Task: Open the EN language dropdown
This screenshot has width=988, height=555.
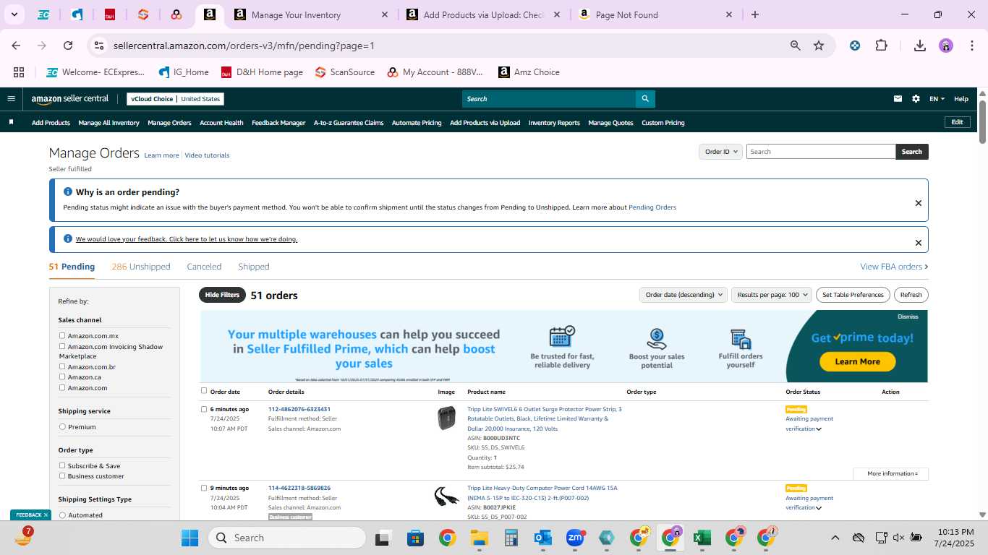Action: [x=937, y=99]
